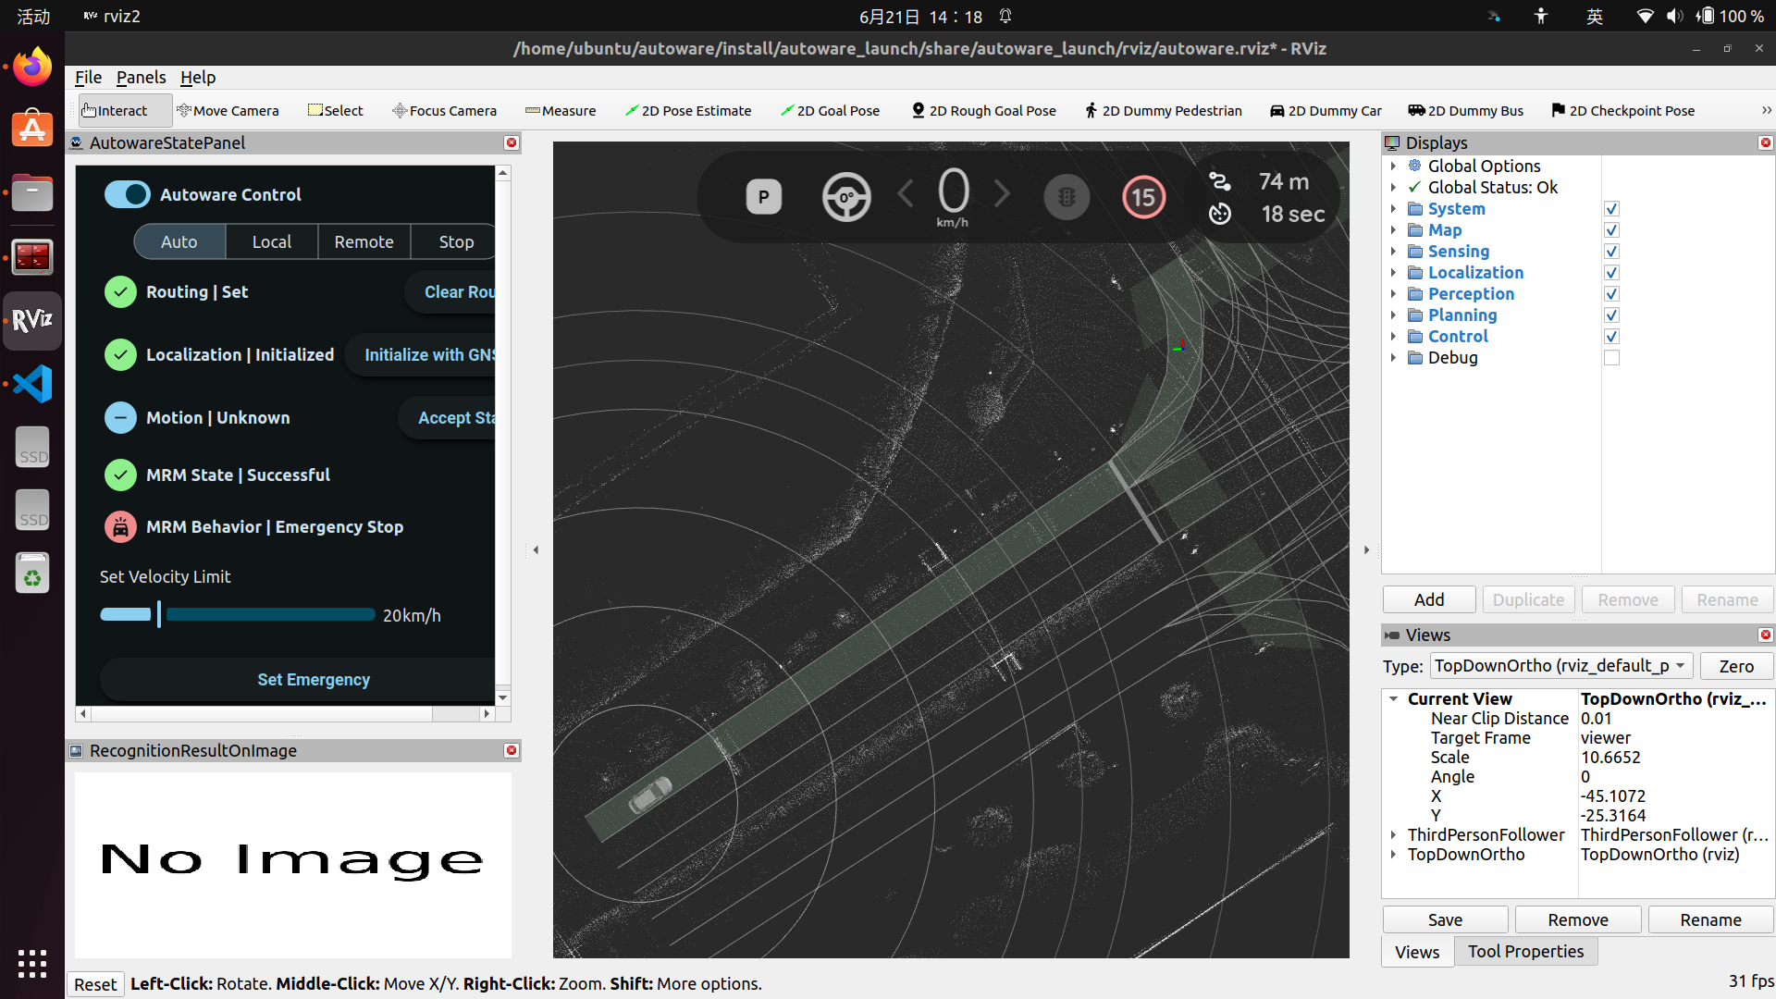Click the Auto tab in AutowareStatePanel
Image resolution: width=1776 pixels, height=999 pixels.
point(179,240)
